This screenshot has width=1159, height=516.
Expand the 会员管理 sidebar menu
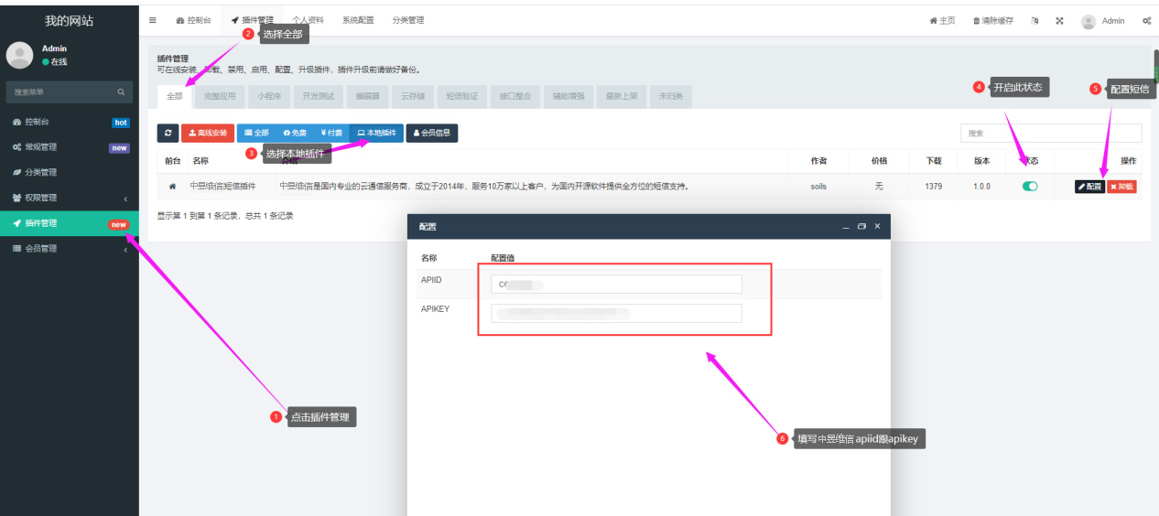point(69,249)
